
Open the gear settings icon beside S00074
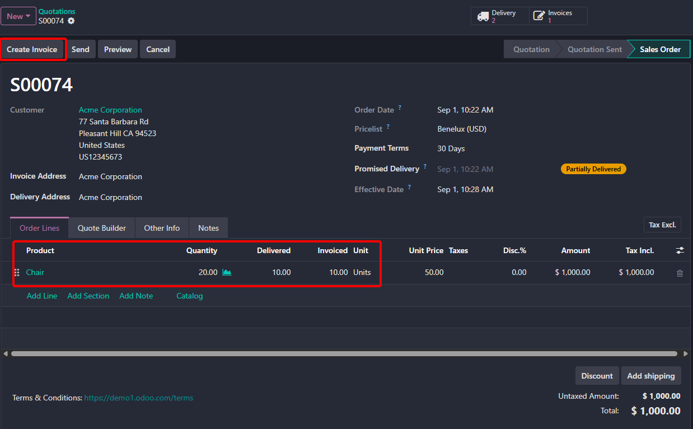(x=71, y=21)
